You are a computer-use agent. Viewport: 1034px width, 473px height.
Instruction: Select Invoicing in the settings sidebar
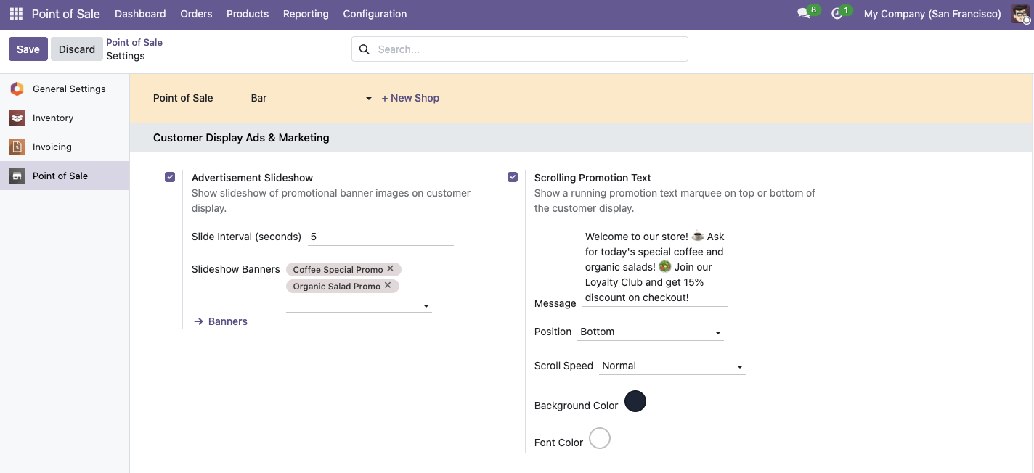click(65, 147)
